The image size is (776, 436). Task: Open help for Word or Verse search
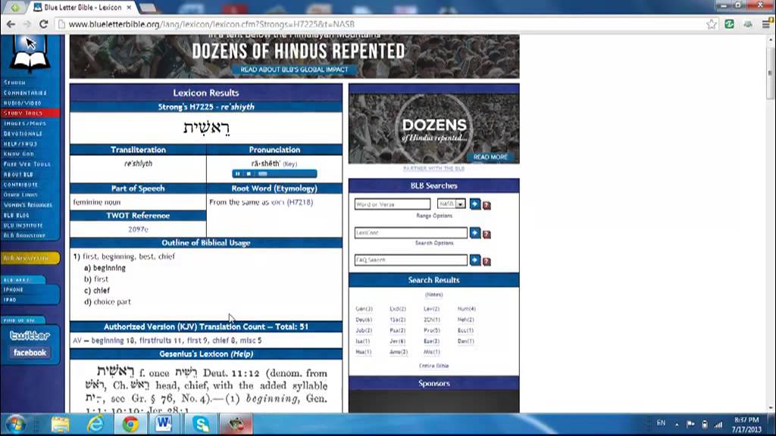pyautogui.click(x=487, y=205)
